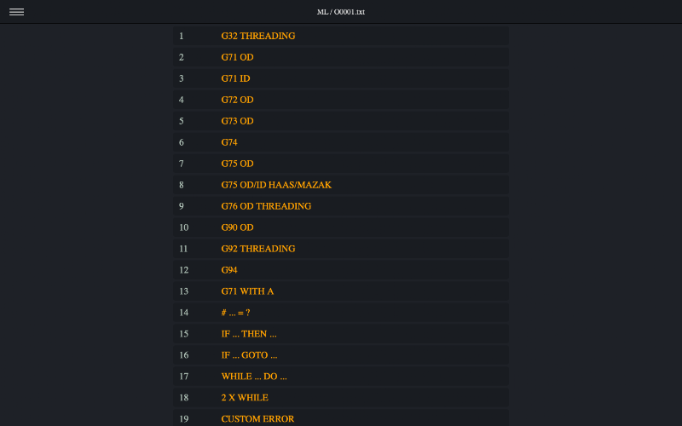Viewport: 682px width, 426px height.
Task: Open the hamburger menu icon
Action: point(16,12)
